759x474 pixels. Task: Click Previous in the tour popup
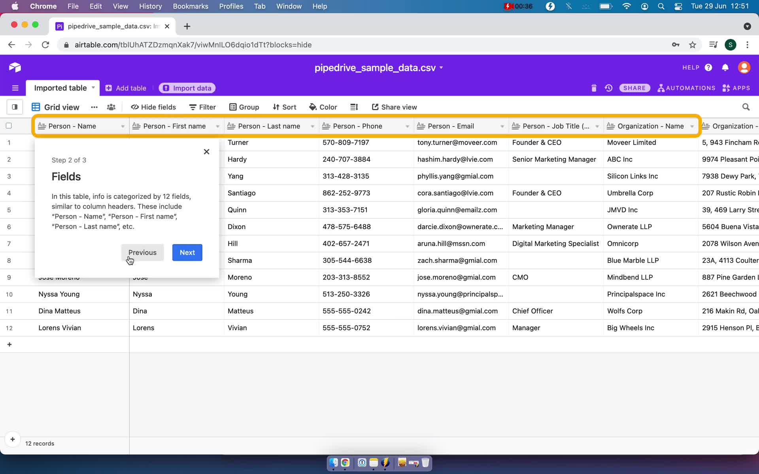(x=142, y=252)
